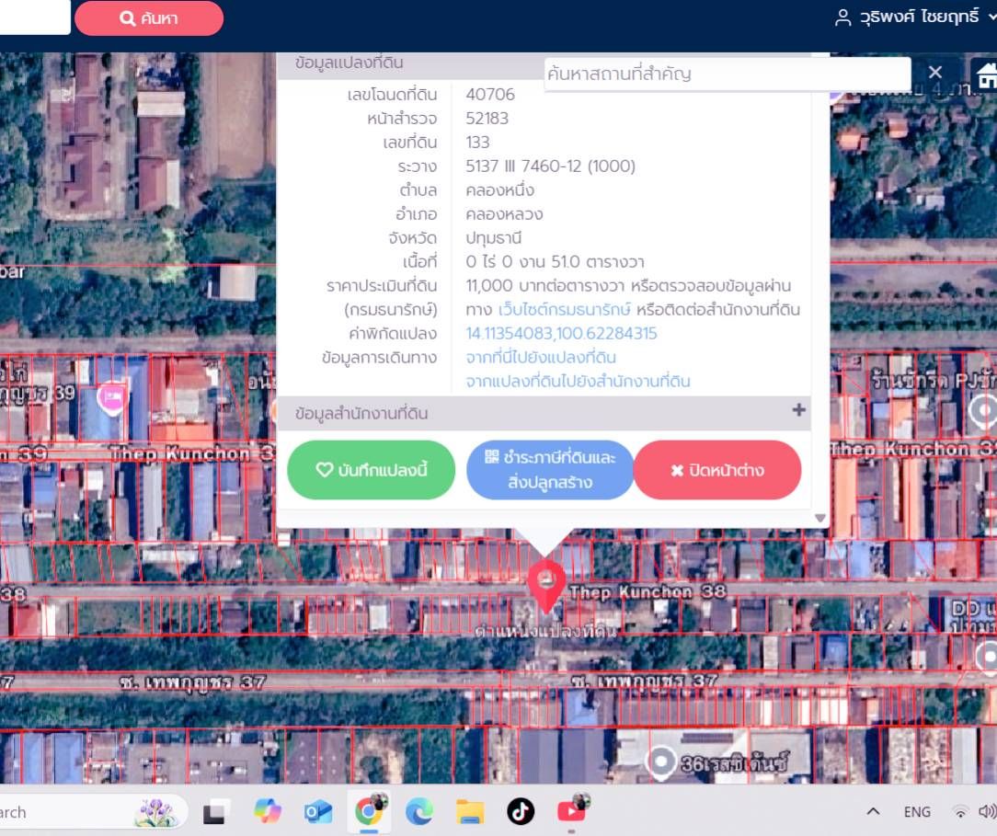Click the ค้นหาสถานที่สำคัญ search field
Image resolution: width=997 pixels, height=836 pixels.
click(728, 74)
